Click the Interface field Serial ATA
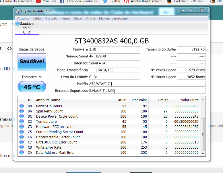This screenshot has width=223, height=173. [114, 63]
